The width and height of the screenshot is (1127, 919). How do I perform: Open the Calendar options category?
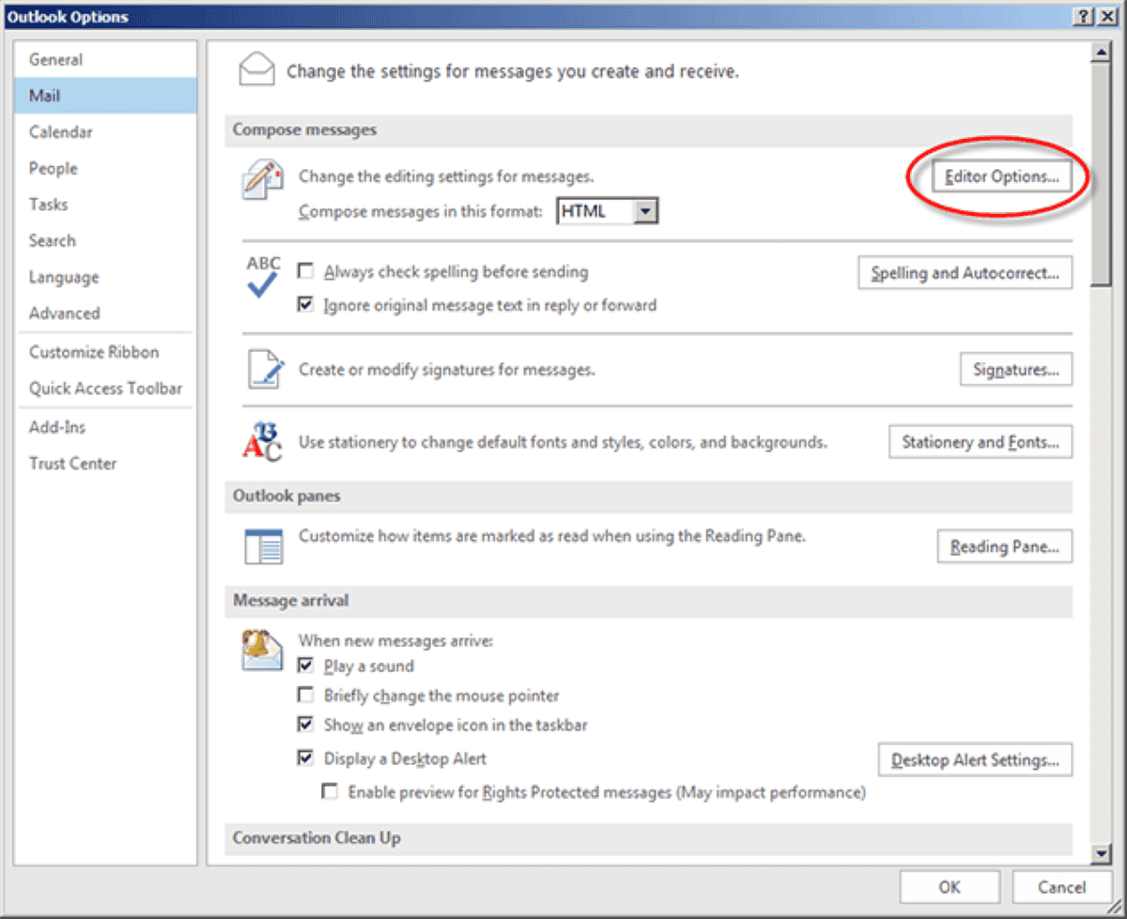point(105,132)
